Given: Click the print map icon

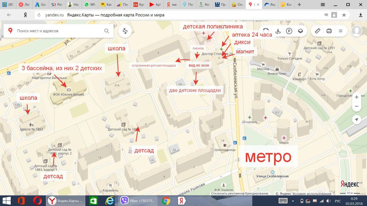Looking at the screenshot, I should click(329, 31).
